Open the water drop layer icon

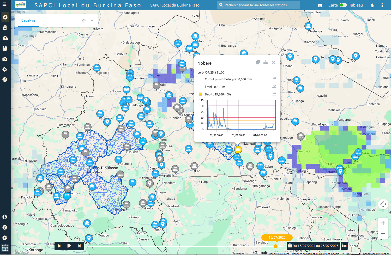[372, 5]
